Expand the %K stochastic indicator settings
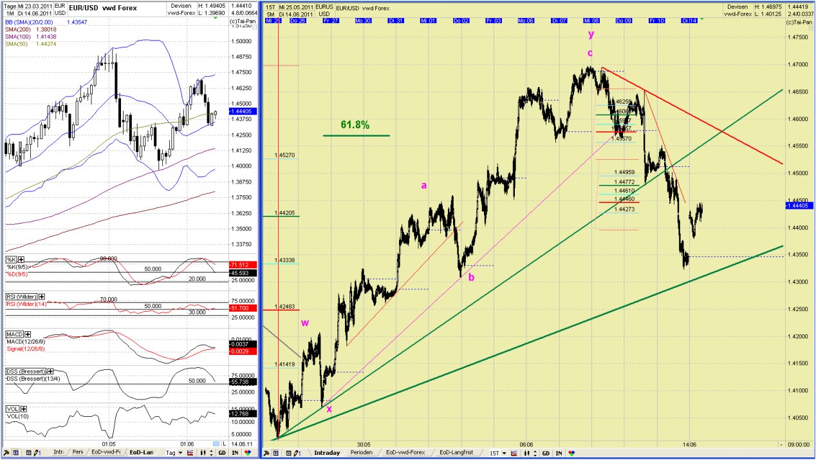The width and height of the screenshot is (816, 460). [20, 260]
